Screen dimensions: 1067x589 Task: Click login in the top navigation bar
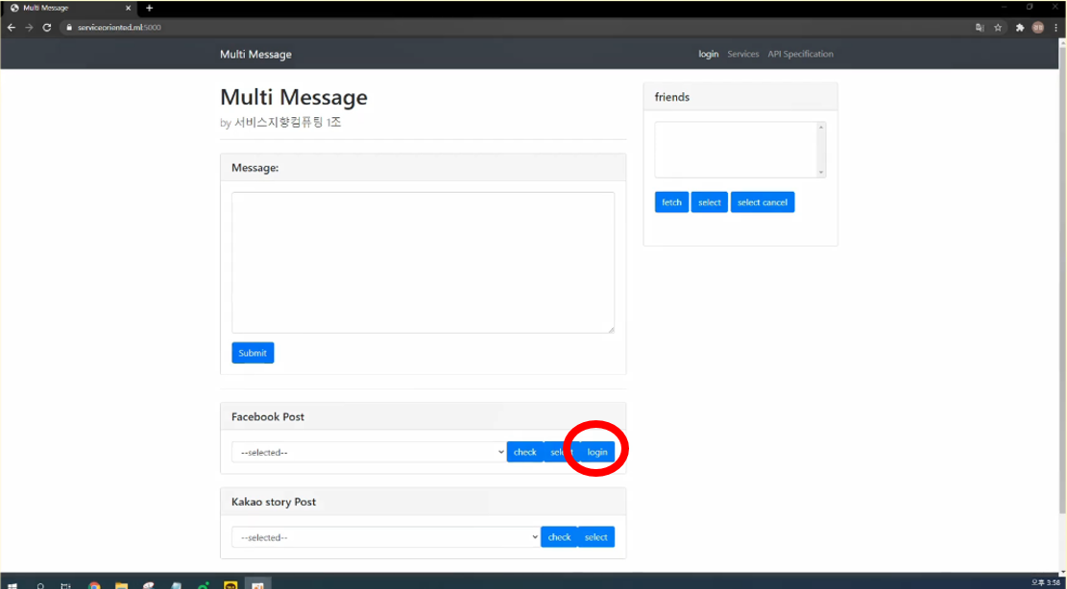pyautogui.click(x=708, y=55)
